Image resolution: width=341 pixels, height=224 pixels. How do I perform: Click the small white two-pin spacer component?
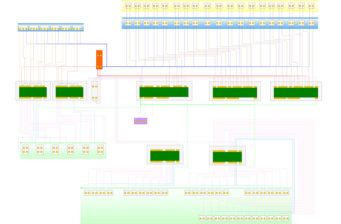(95, 90)
